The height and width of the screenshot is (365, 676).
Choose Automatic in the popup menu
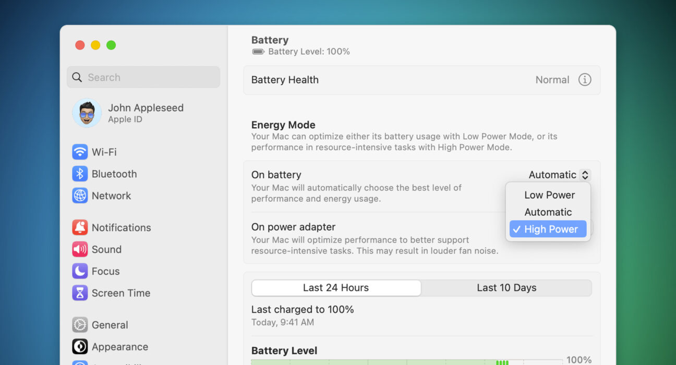(548, 212)
